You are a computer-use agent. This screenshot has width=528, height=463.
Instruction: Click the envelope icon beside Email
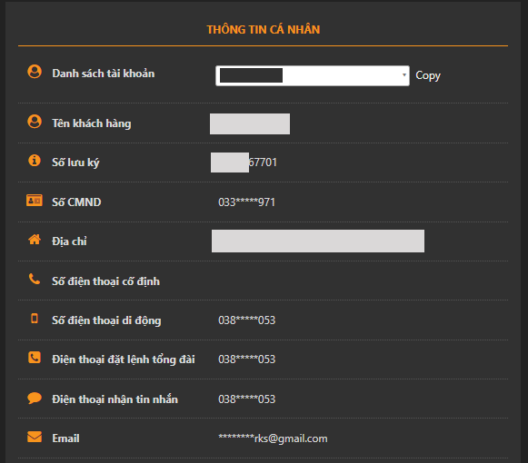coord(35,437)
